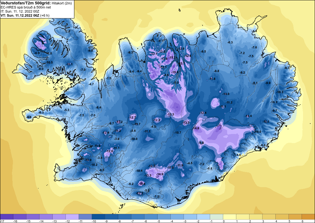Image resolution: width=315 pixels, height=223 pixels.
Task: Click the 'VT: Sun. 11.12.2022 06Z' valid time line
Action: (20, 15)
